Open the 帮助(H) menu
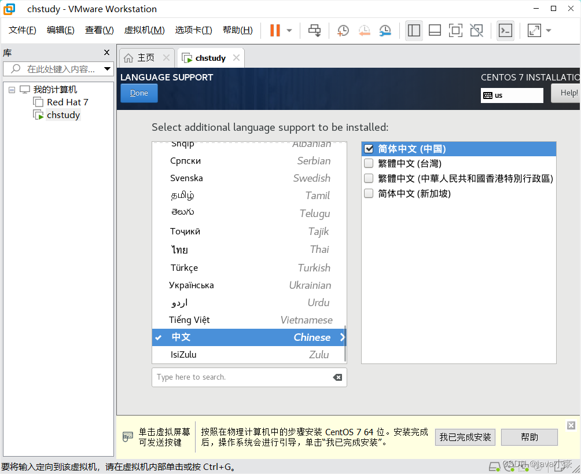The image size is (581, 474). 237,30
